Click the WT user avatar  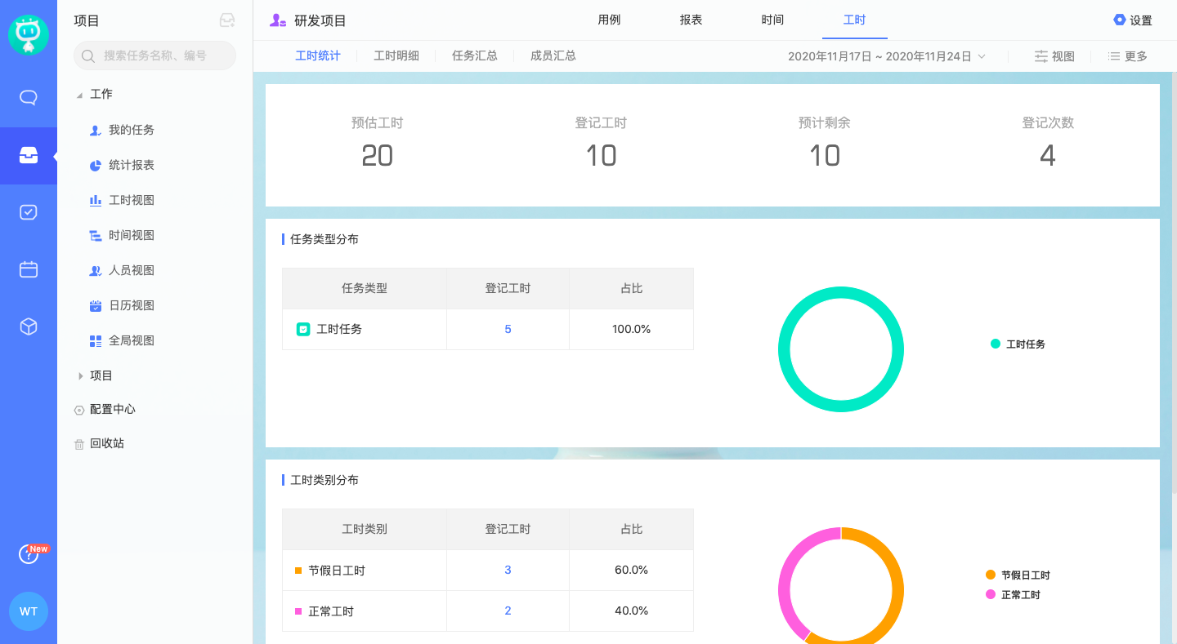point(29,611)
